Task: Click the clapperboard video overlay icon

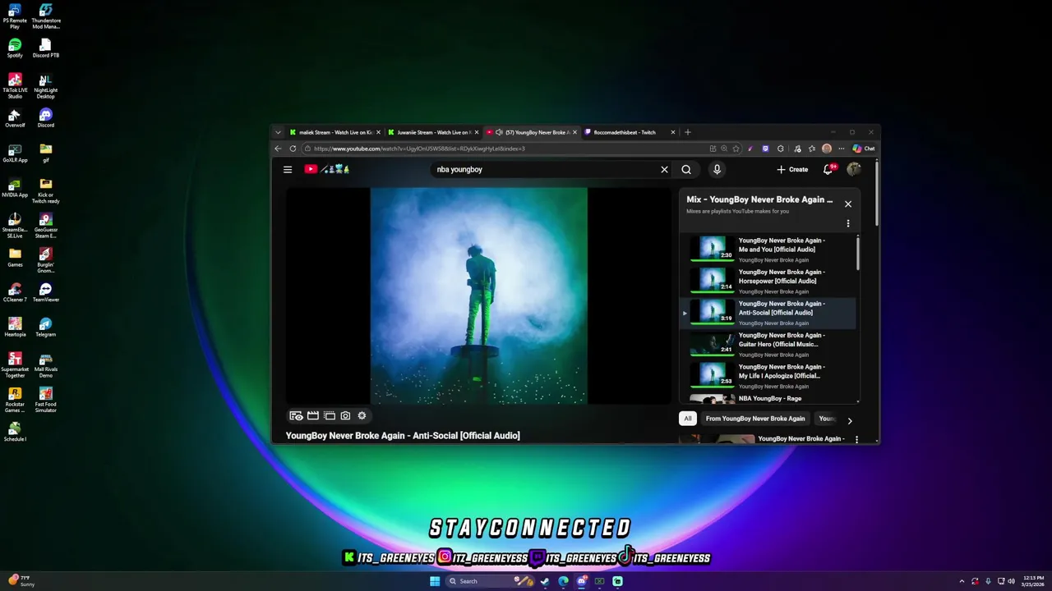Action: [x=313, y=416]
